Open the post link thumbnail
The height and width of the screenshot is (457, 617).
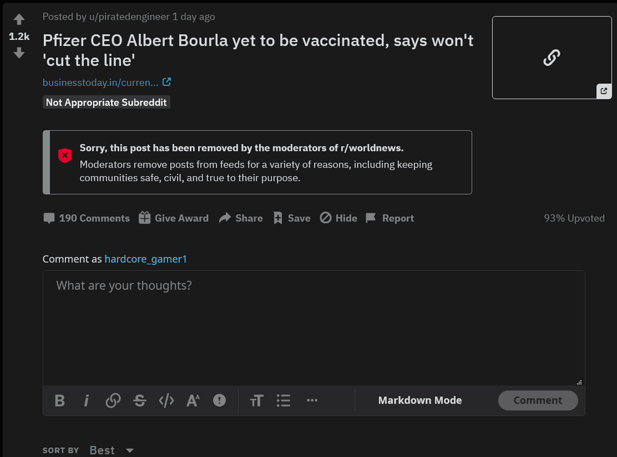(552, 58)
